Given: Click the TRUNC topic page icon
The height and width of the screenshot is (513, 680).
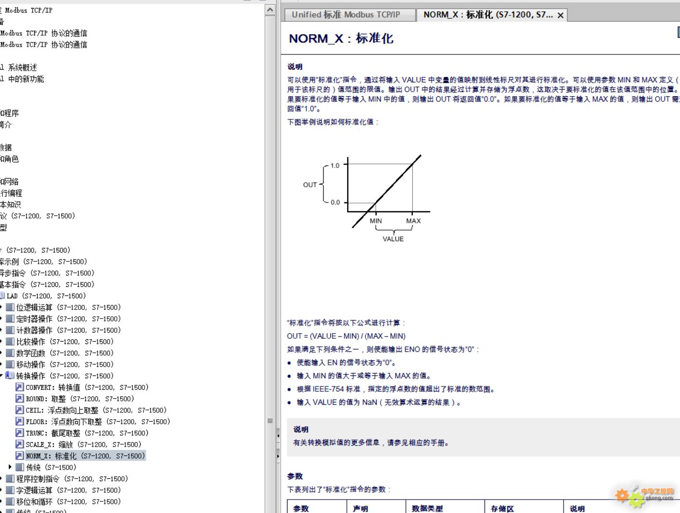Looking at the screenshot, I should tap(19, 433).
